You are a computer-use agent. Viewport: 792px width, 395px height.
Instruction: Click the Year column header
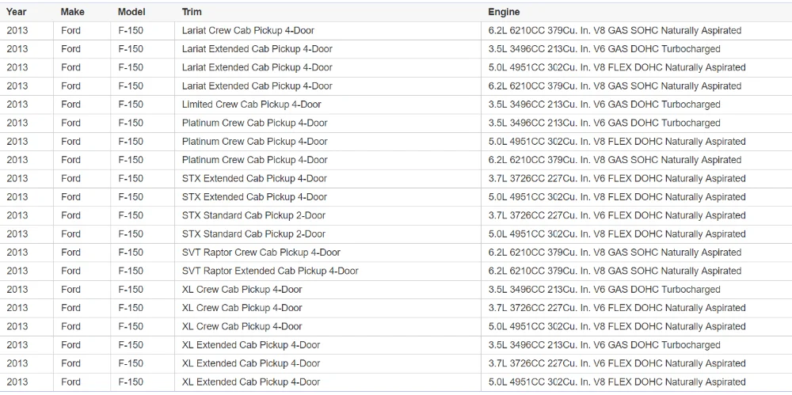(17, 12)
